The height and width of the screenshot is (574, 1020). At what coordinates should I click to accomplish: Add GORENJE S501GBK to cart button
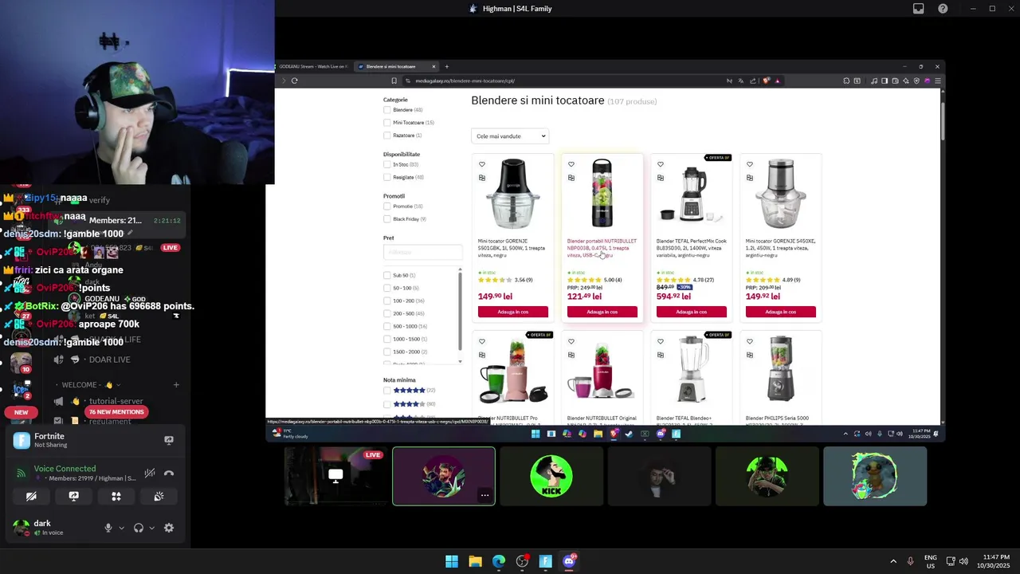point(513,312)
